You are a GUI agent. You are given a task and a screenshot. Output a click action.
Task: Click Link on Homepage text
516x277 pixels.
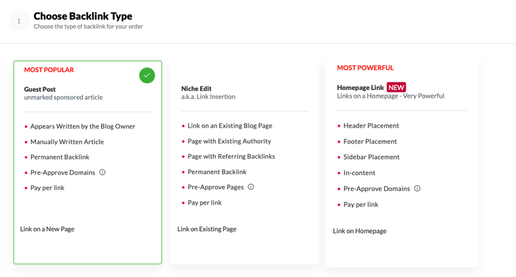point(360,231)
